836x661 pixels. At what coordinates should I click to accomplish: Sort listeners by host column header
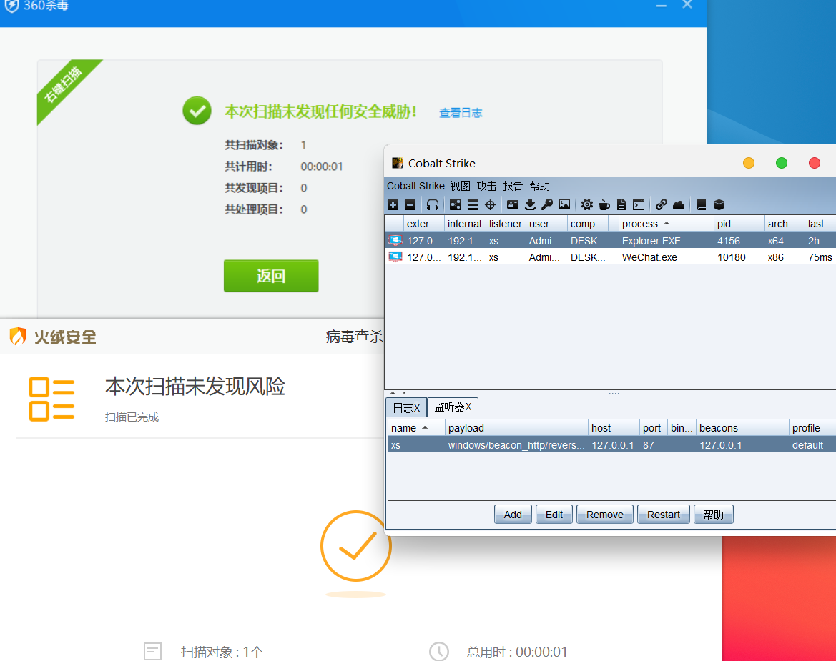(614, 428)
